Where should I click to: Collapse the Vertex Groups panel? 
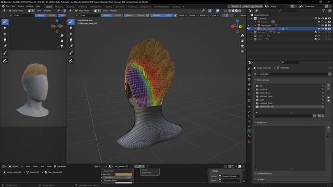[x=262, y=80]
